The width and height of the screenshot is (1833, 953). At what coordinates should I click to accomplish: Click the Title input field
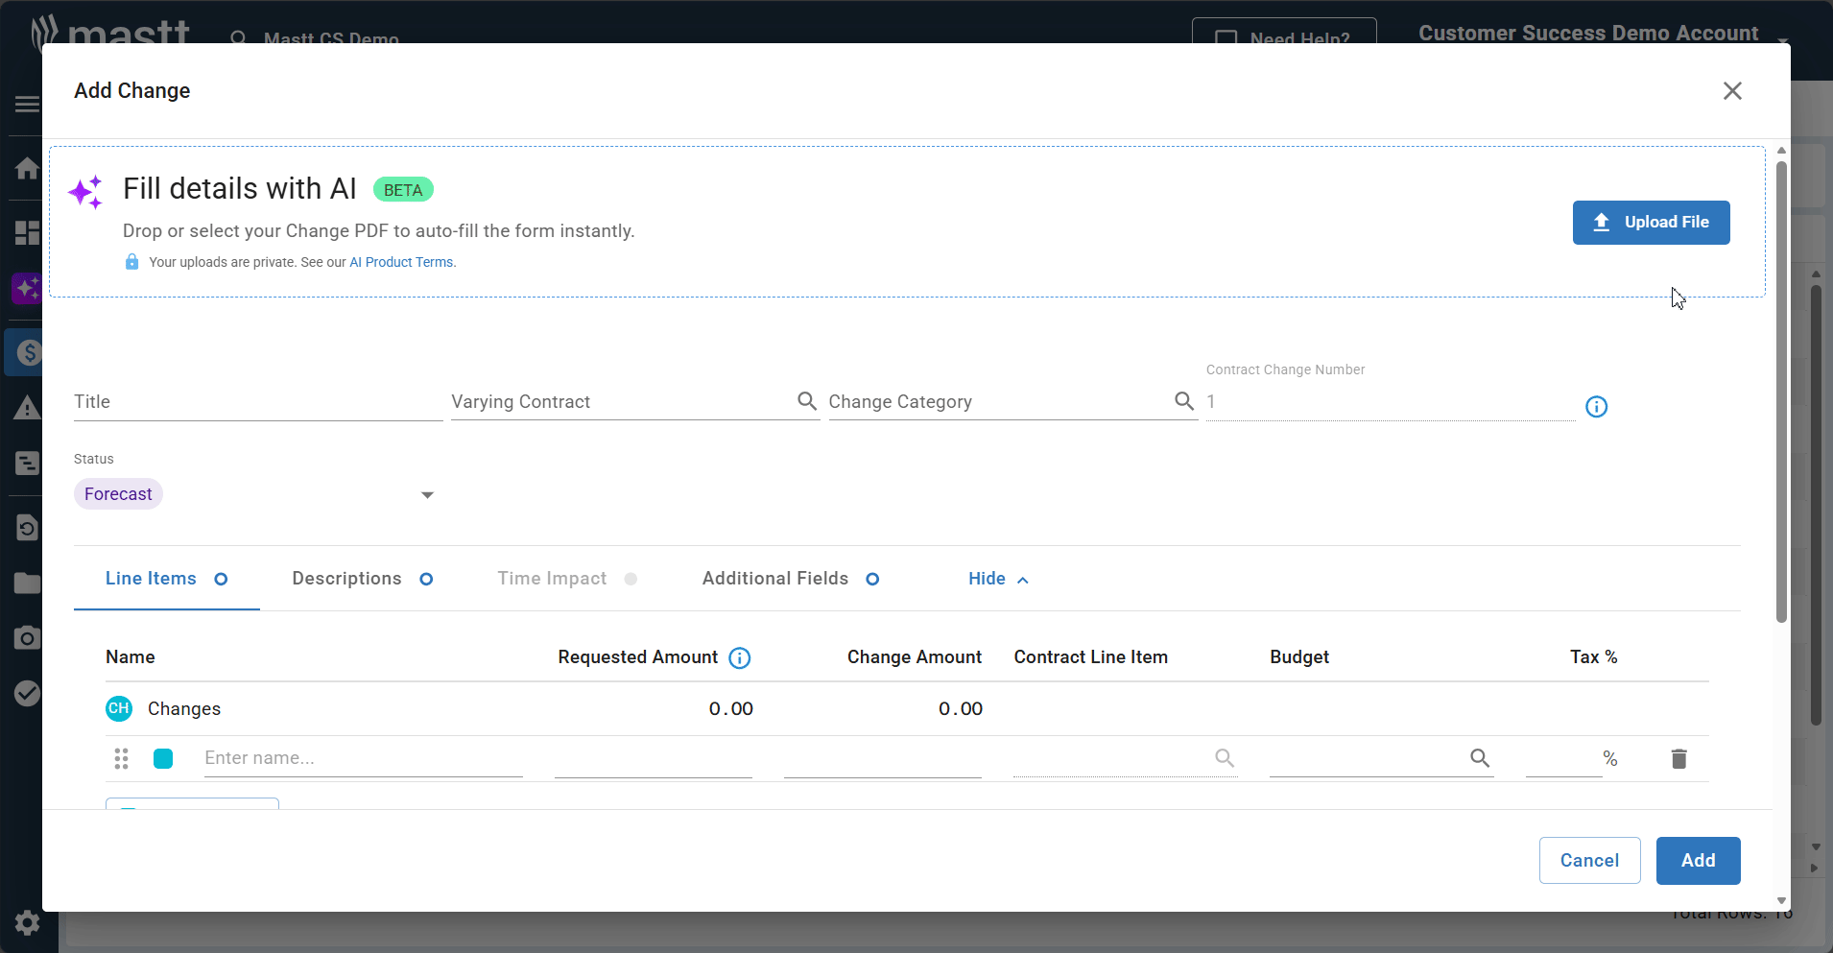point(257,402)
